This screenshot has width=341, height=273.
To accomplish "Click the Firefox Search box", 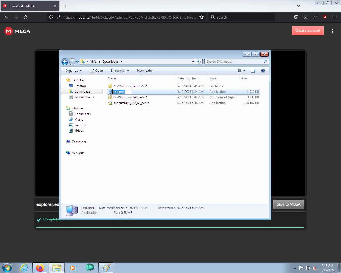I will click(x=242, y=17).
